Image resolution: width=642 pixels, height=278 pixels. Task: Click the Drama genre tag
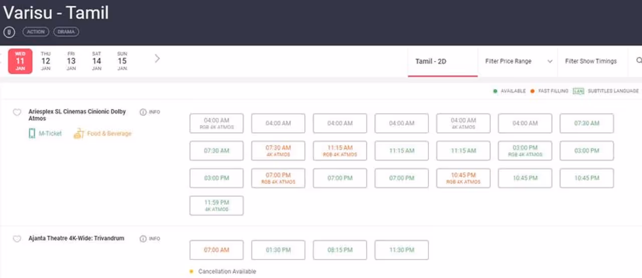[66, 32]
